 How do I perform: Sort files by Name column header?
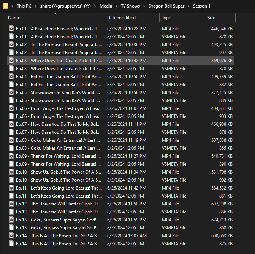[x=14, y=18]
